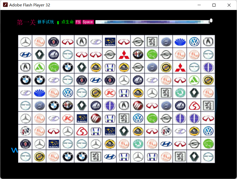Viewport: 237px width, 179px height.
Task: Select the green jaguar tile in ninth row
Action: click(208, 144)
